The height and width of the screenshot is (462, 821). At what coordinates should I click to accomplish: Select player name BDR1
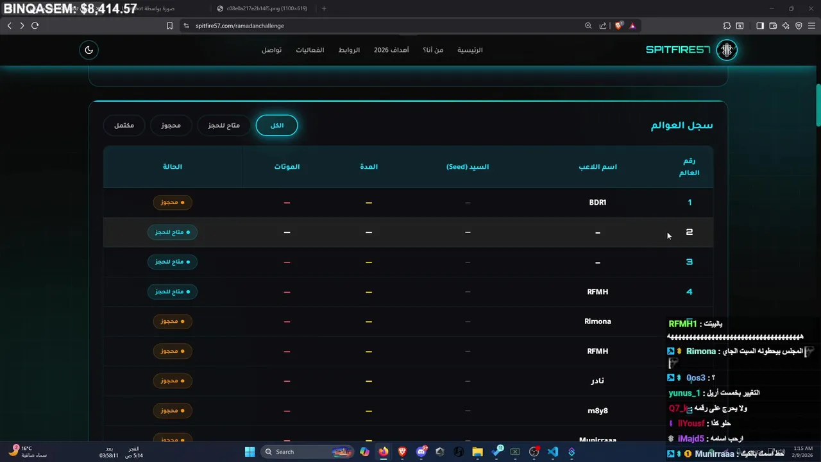(598, 202)
